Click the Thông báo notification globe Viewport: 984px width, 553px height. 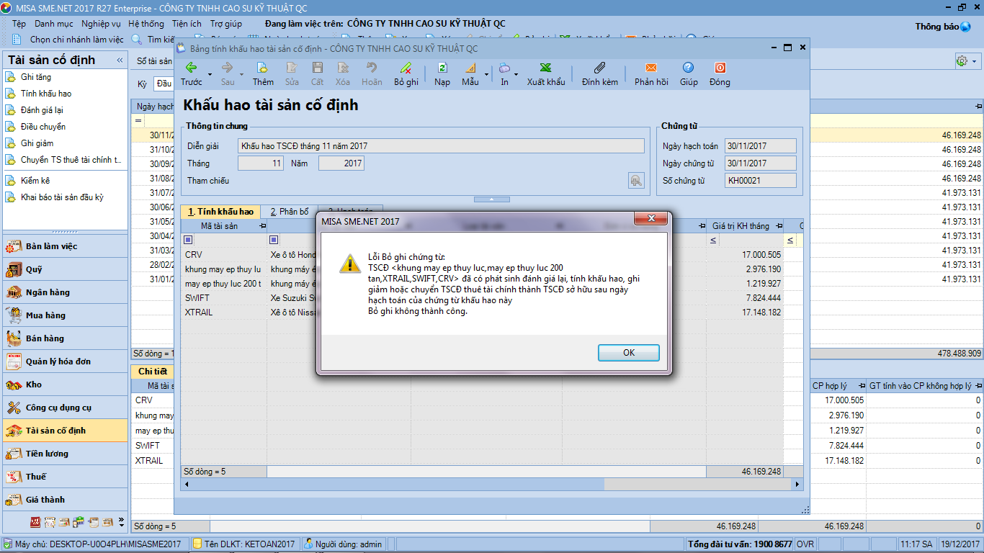[x=965, y=27]
